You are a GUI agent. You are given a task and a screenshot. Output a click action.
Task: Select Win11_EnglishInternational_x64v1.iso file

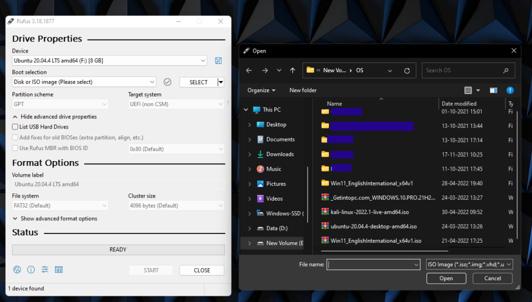click(x=376, y=241)
